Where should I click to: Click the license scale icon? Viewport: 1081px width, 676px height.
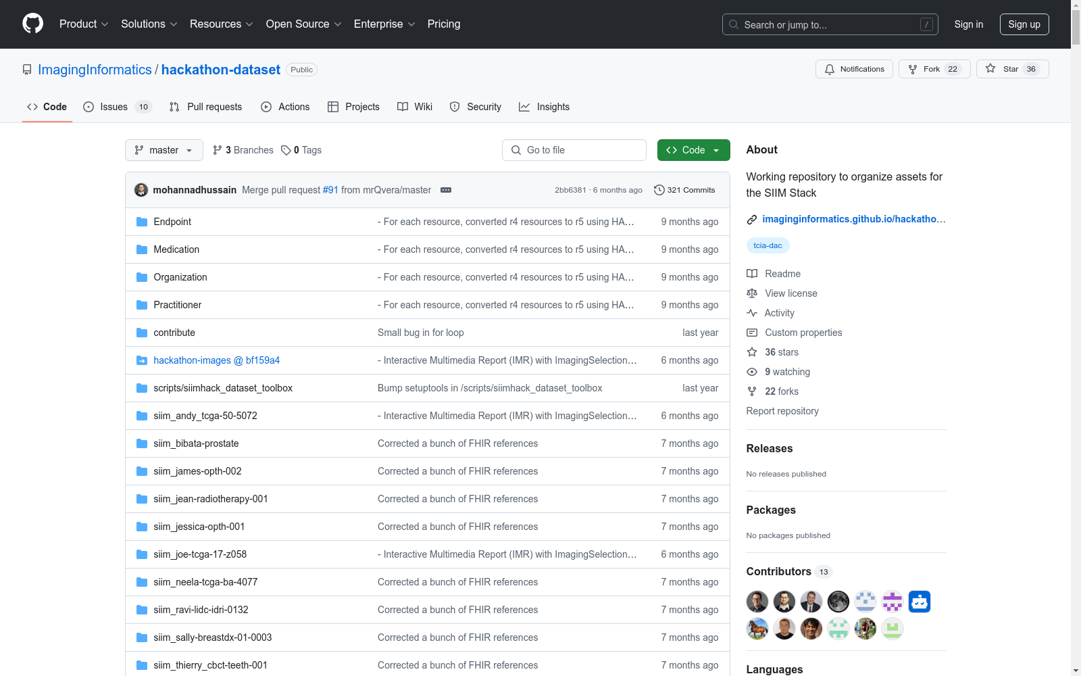click(x=752, y=293)
